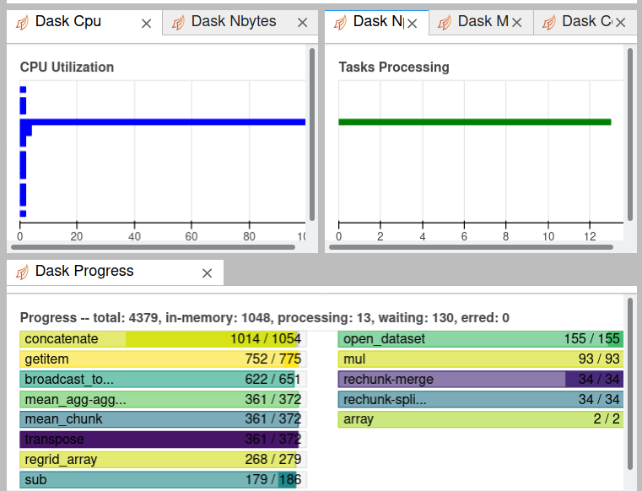
Task: Close the Dask M tab
Action: click(x=516, y=23)
